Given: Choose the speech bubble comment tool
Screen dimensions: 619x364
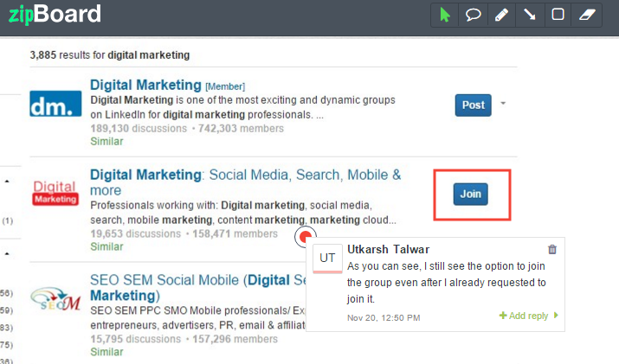Looking at the screenshot, I should point(473,15).
